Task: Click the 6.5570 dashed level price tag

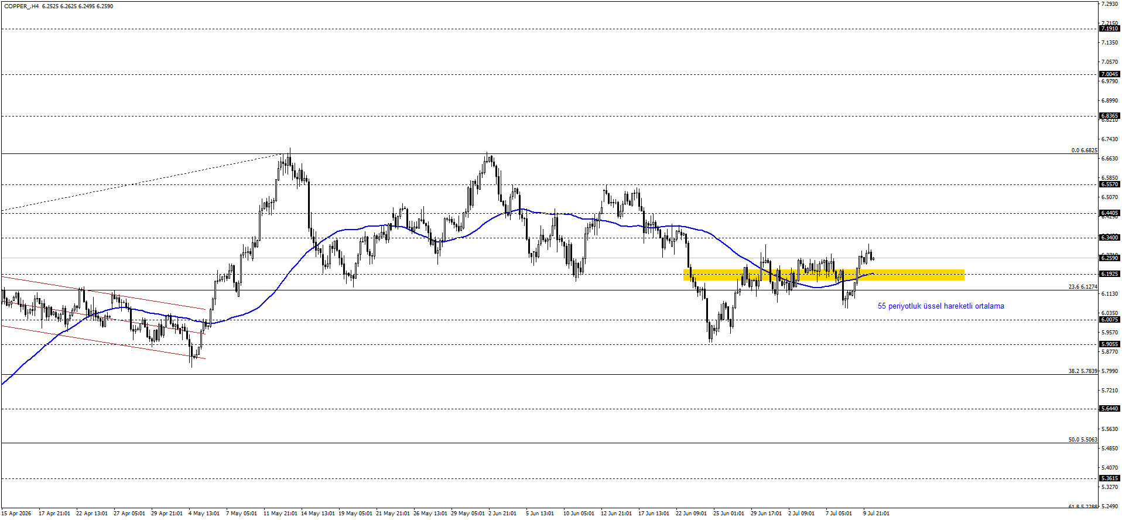Action: pyautogui.click(x=1110, y=184)
